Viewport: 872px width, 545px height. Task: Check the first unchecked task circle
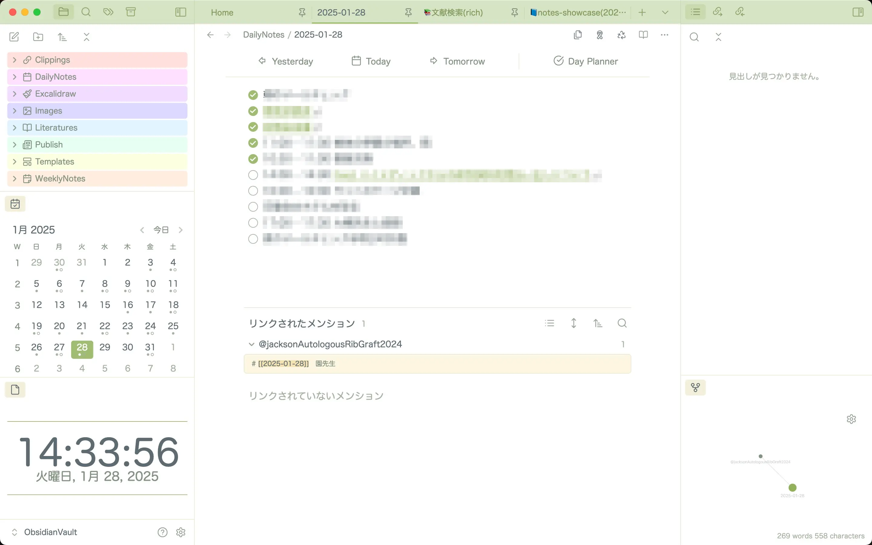click(x=253, y=175)
